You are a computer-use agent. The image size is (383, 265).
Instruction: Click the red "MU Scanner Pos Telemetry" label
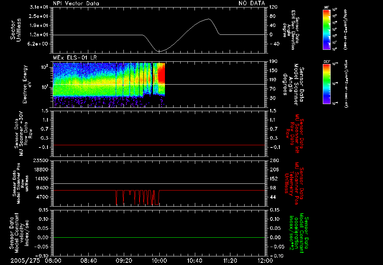coord(294,183)
